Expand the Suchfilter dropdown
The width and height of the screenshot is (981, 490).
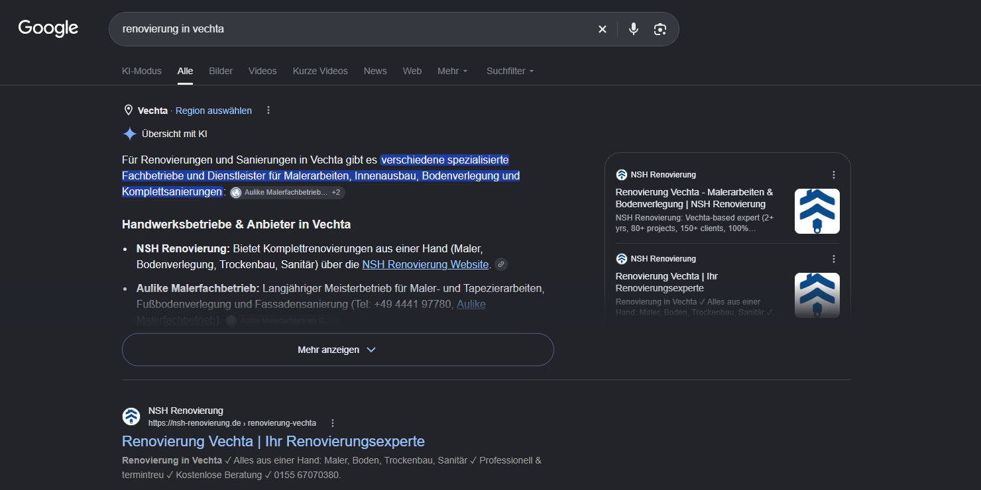click(510, 71)
